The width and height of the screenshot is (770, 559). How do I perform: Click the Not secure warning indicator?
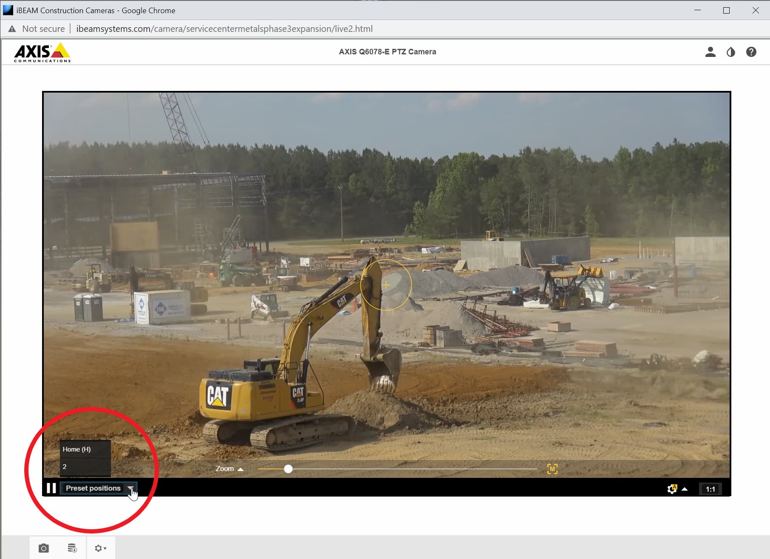[x=37, y=29]
